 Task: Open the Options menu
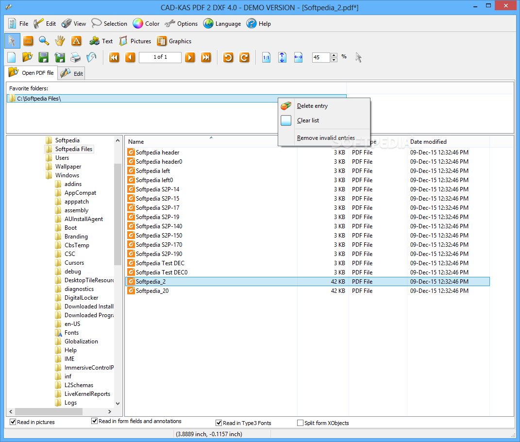click(181, 24)
